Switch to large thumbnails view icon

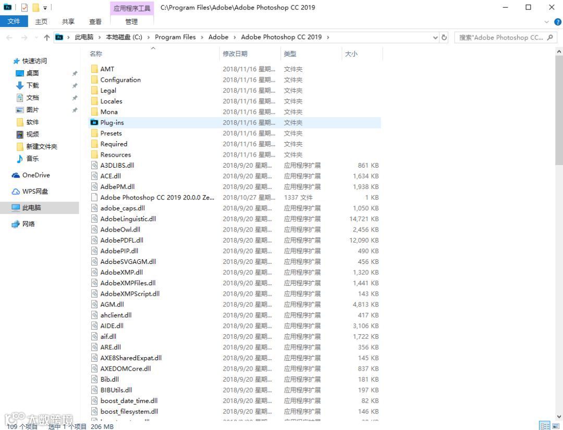point(556,426)
